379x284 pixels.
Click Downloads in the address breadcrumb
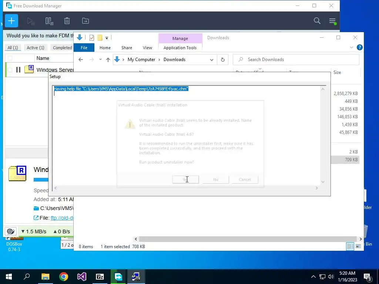[175, 60]
